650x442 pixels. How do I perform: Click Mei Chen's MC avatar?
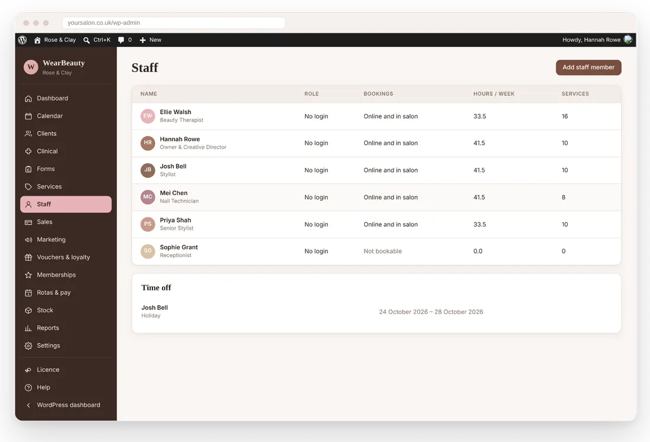click(148, 197)
